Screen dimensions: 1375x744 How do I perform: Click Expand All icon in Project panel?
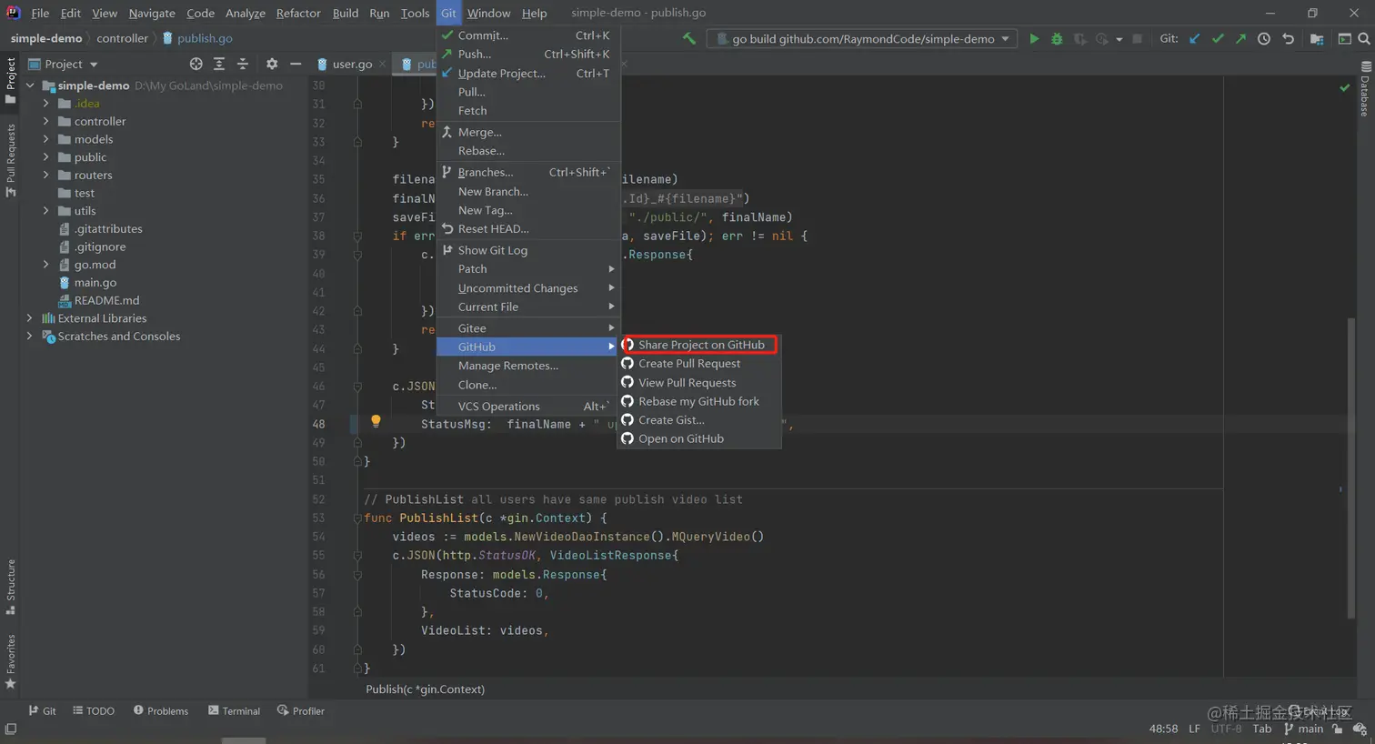coord(219,64)
